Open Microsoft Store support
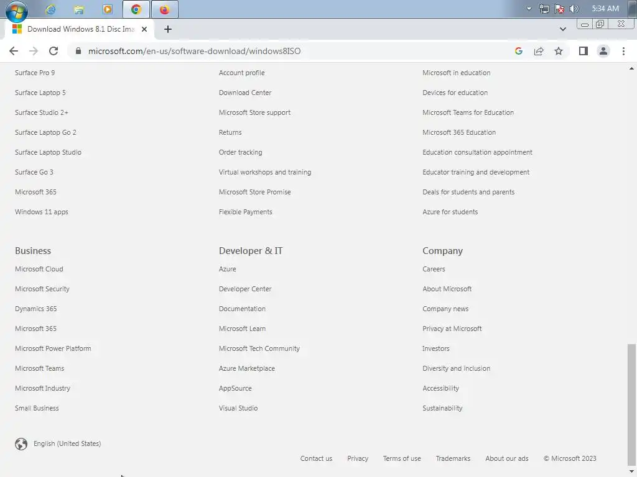 pos(254,113)
